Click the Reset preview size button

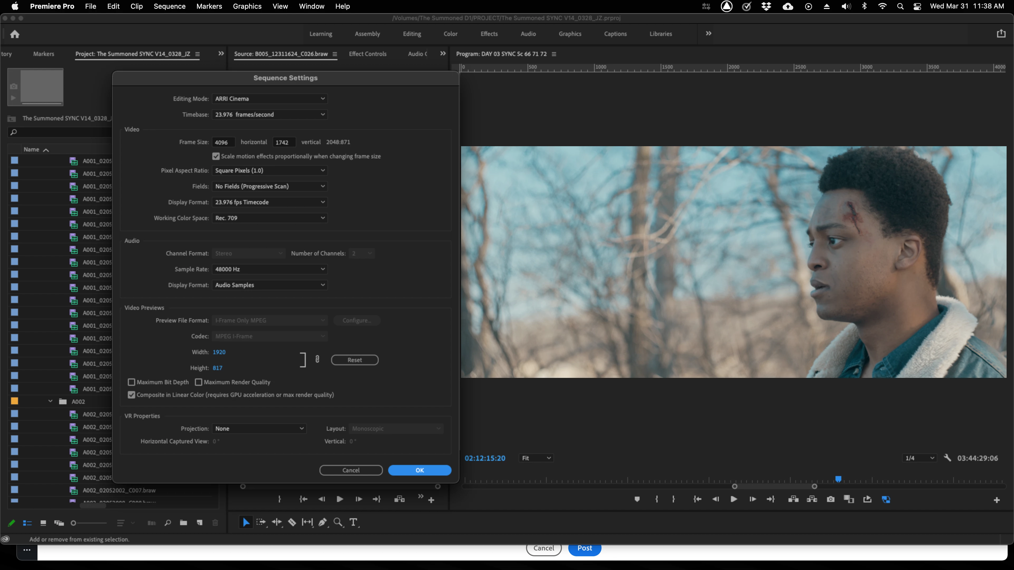[x=354, y=360]
